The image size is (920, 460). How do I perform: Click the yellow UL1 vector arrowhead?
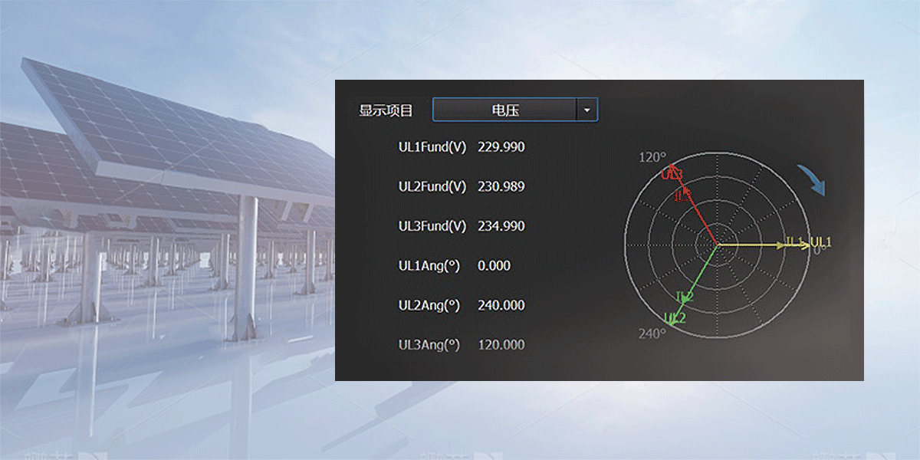[x=805, y=245]
